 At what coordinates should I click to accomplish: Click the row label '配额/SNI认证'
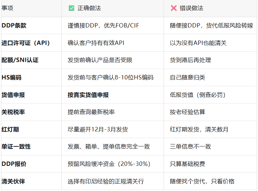(20, 60)
